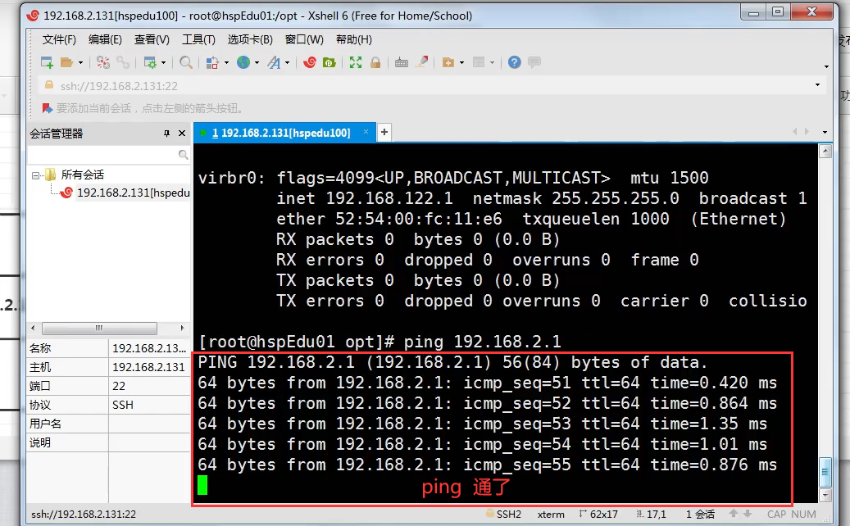Click the Feedback speech bubble icon
The height and width of the screenshot is (526, 850).
point(534,63)
